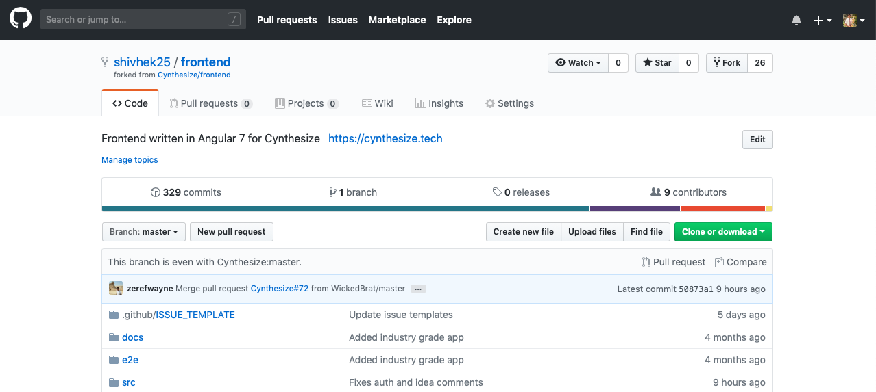Open the Update issue templates commit message
876x392 pixels.
click(x=401, y=315)
